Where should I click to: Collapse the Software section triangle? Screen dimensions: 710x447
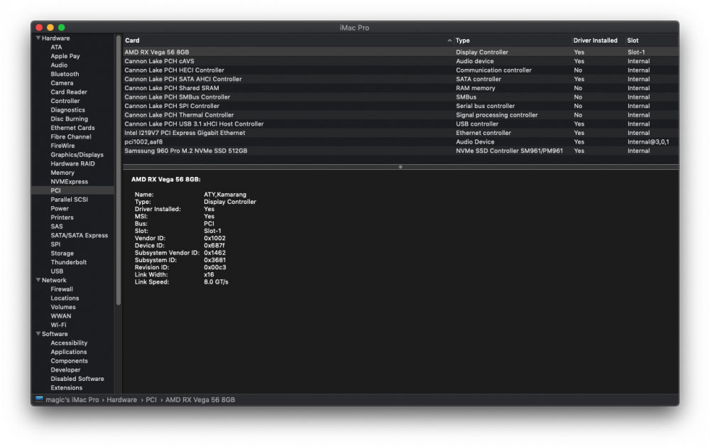click(x=38, y=334)
